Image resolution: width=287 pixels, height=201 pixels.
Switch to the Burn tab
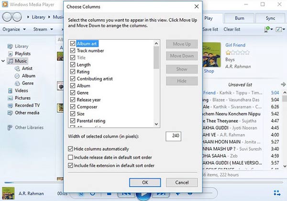(x=240, y=18)
